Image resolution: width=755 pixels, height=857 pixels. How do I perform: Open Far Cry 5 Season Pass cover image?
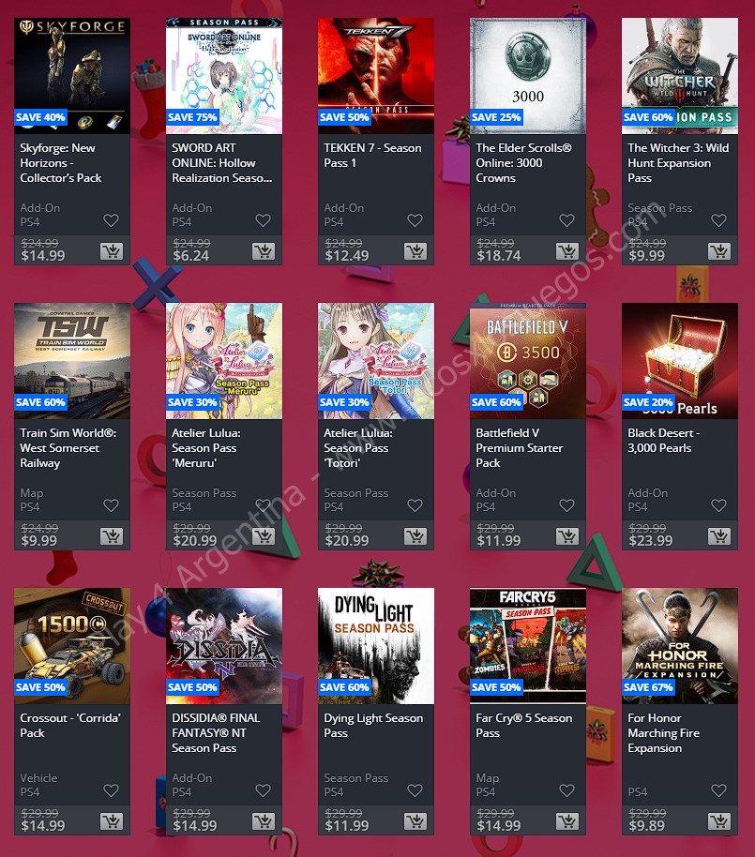click(x=528, y=646)
